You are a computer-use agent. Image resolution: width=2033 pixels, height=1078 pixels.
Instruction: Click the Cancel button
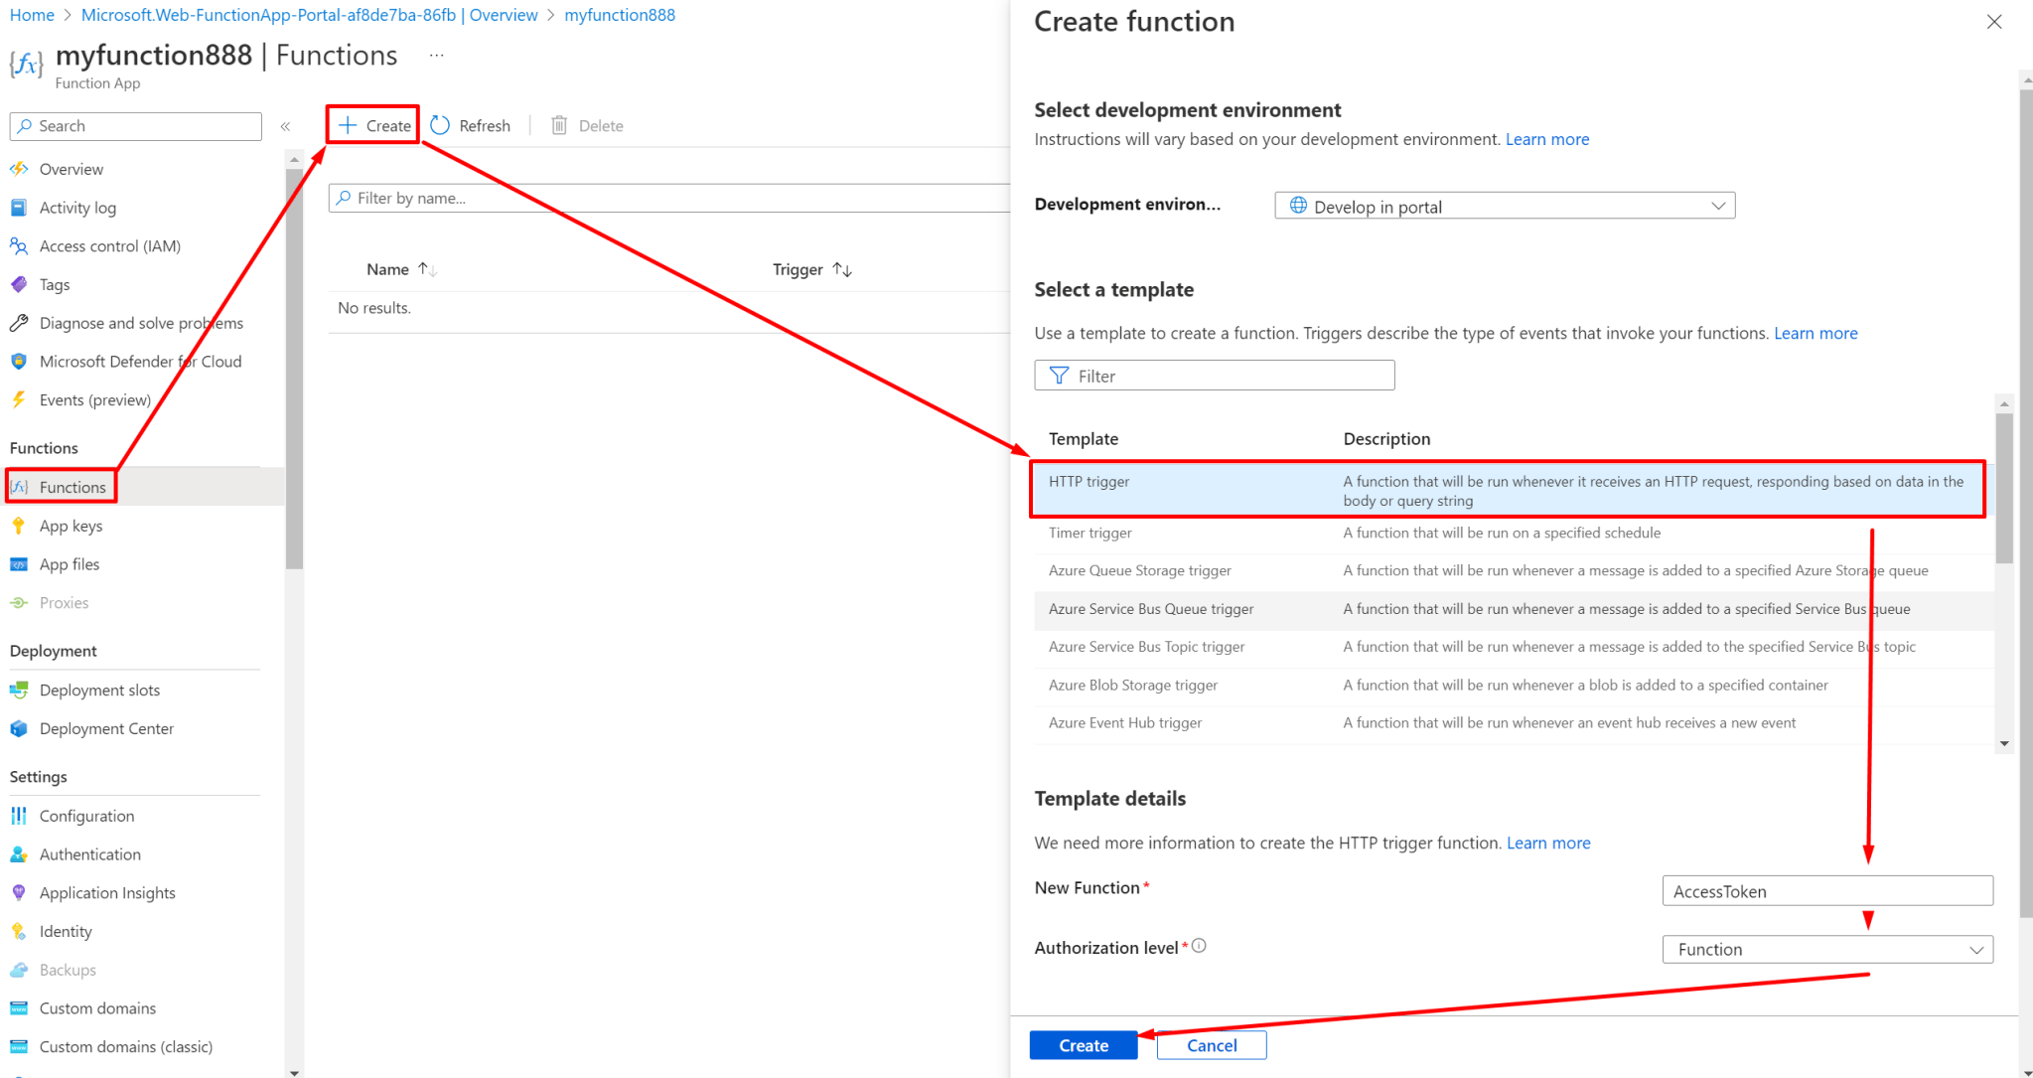pos(1212,1045)
